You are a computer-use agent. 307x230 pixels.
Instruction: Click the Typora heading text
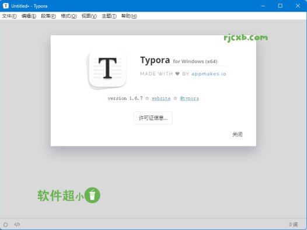pos(155,60)
